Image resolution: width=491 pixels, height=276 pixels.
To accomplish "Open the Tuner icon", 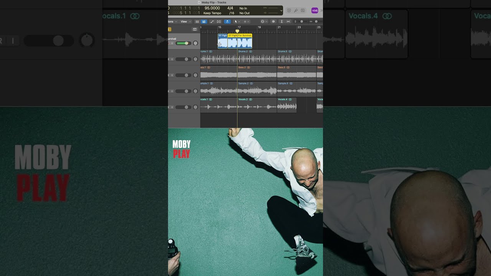I will [x=296, y=10].
